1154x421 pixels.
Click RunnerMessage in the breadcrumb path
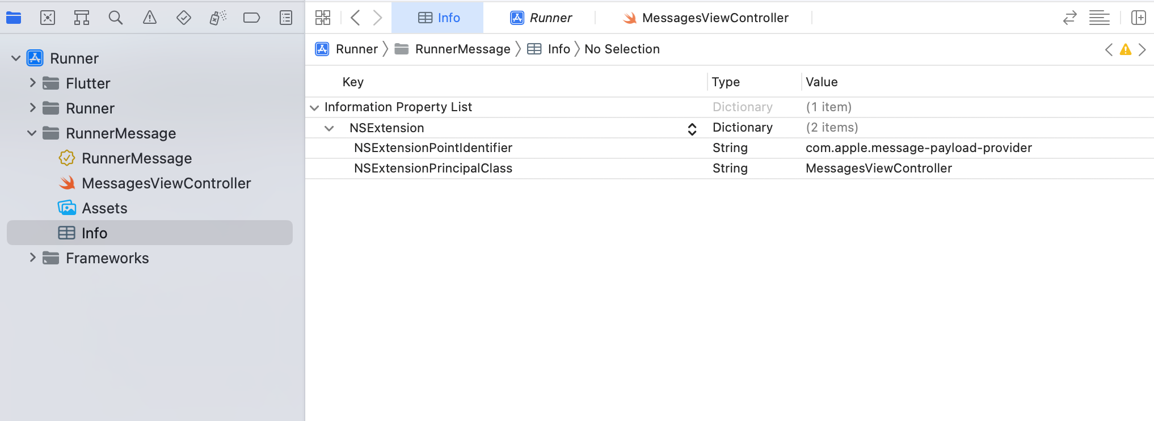462,49
